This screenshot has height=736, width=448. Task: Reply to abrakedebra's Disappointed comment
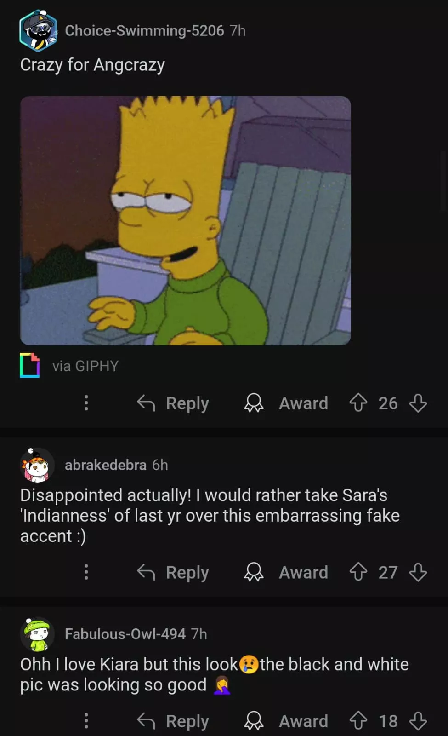click(173, 573)
